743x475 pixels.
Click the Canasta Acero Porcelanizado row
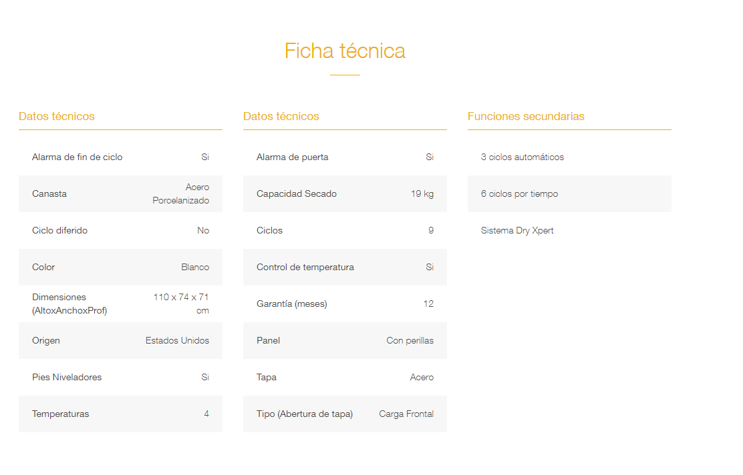[120, 194]
